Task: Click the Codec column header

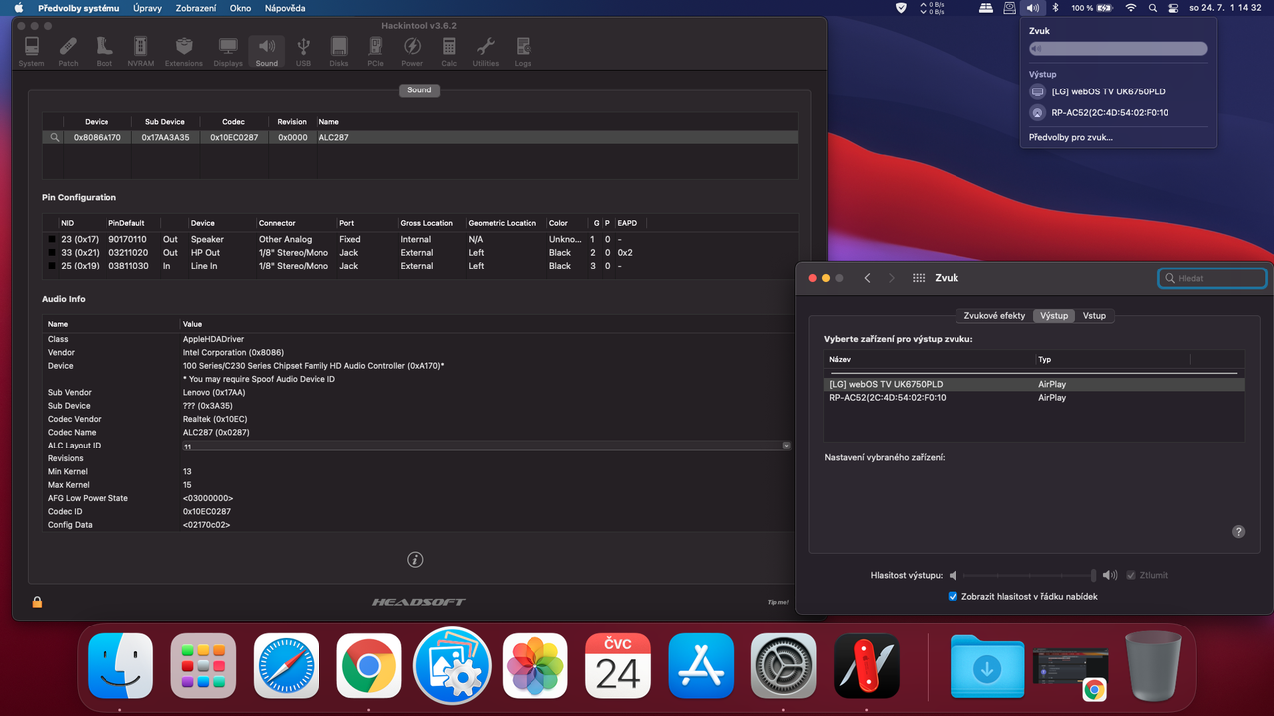Action: [x=234, y=122]
